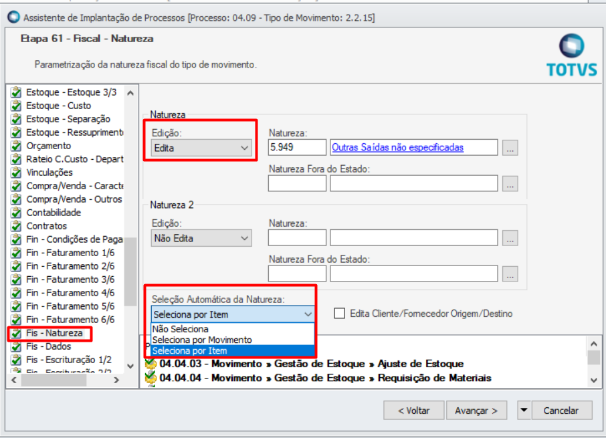The height and width of the screenshot is (438, 606).
Task: Click step list scroll down arrow
Action: point(130,366)
